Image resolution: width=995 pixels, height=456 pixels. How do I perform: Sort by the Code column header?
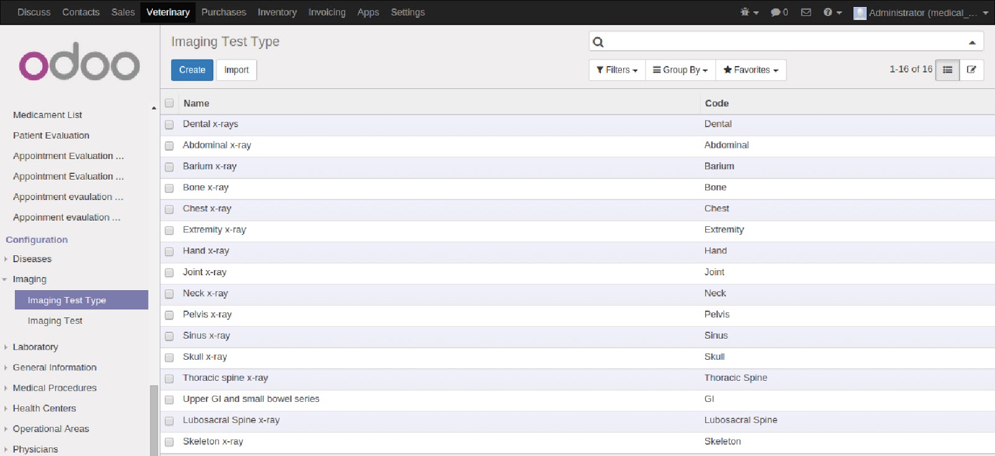pyautogui.click(x=716, y=103)
